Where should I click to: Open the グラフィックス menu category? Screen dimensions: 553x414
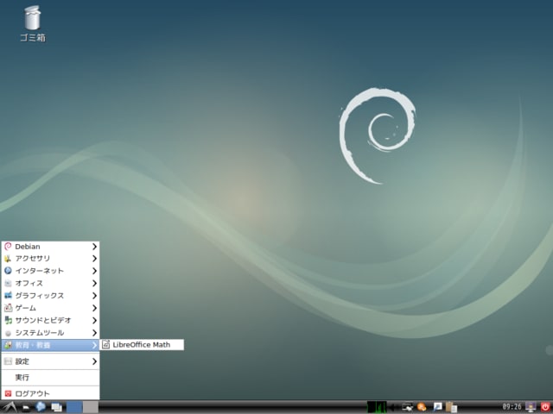[50, 296]
